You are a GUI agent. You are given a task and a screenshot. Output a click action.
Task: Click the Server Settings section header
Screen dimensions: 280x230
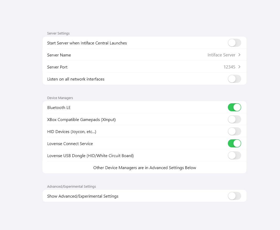tap(58, 33)
